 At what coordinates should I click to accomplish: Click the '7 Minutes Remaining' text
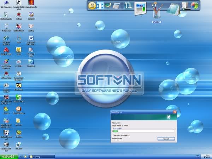(121, 135)
